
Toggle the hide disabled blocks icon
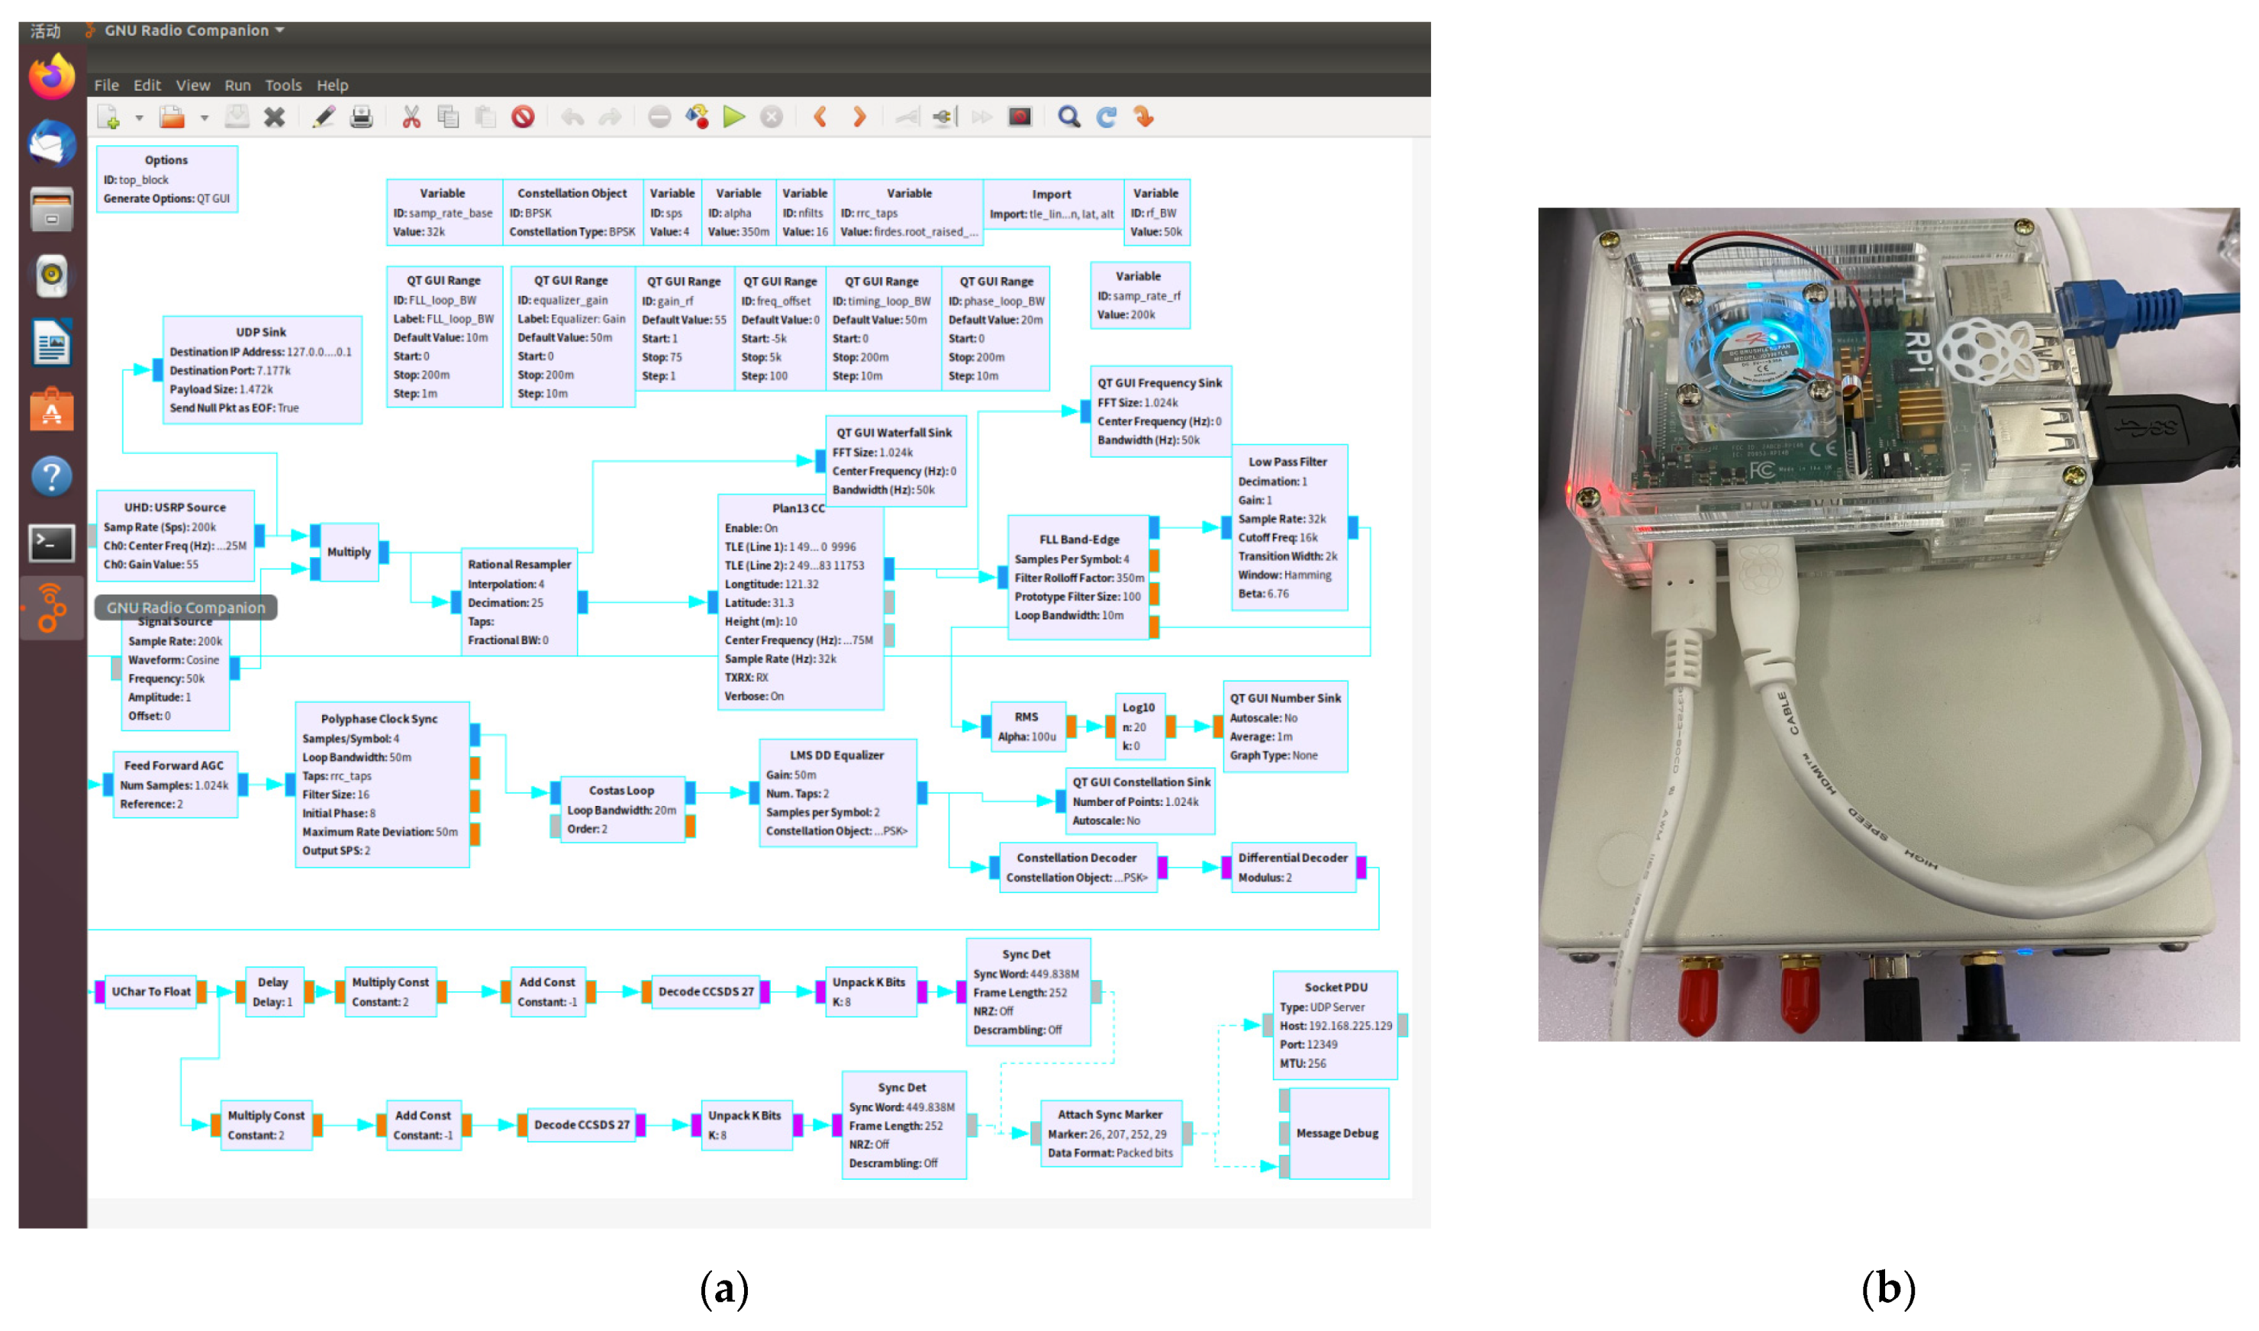tap(1020, 118)
